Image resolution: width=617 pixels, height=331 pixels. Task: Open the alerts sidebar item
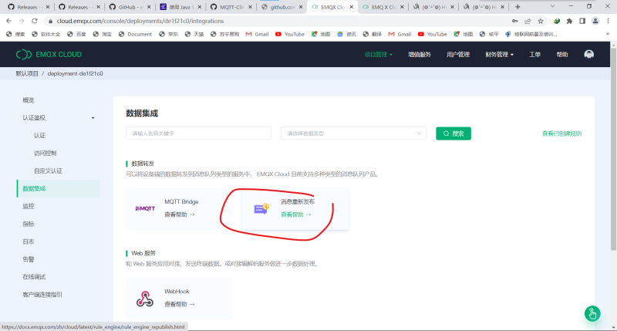(29, 259)
